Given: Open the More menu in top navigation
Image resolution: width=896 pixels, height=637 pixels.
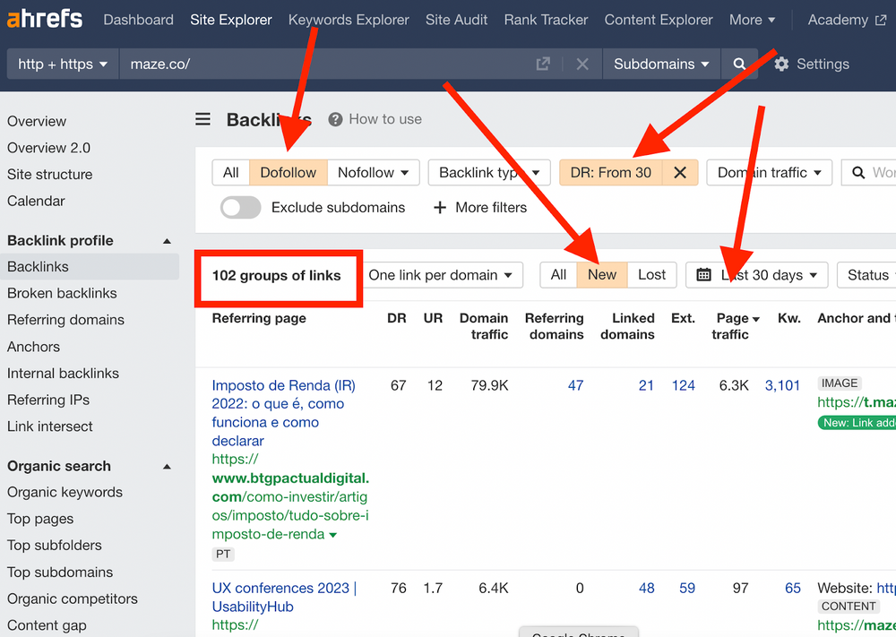Looking at the screenshot, I should point(752,20).
